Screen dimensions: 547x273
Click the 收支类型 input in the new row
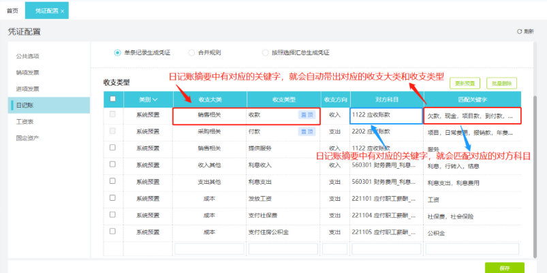[283, 249]
